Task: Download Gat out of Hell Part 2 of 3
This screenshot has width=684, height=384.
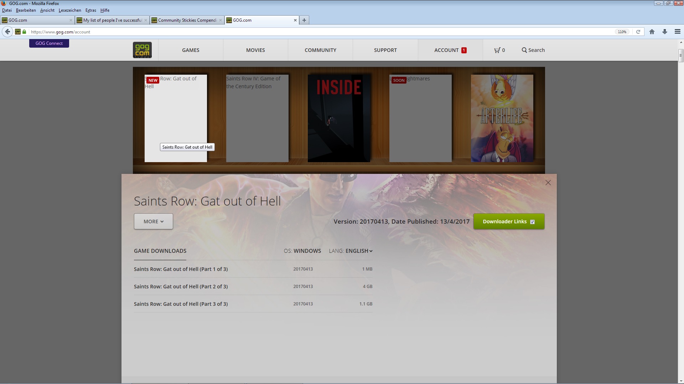Action: point(181,287)
